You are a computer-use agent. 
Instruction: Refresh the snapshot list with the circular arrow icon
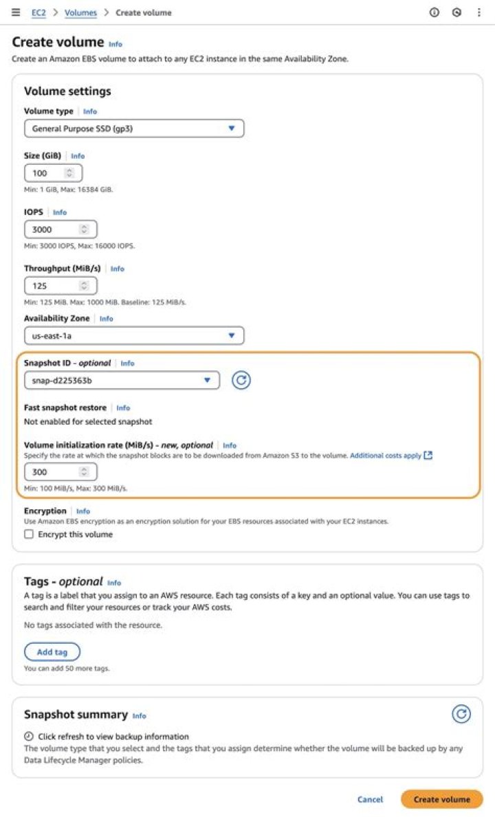click(x=241, y=380)
